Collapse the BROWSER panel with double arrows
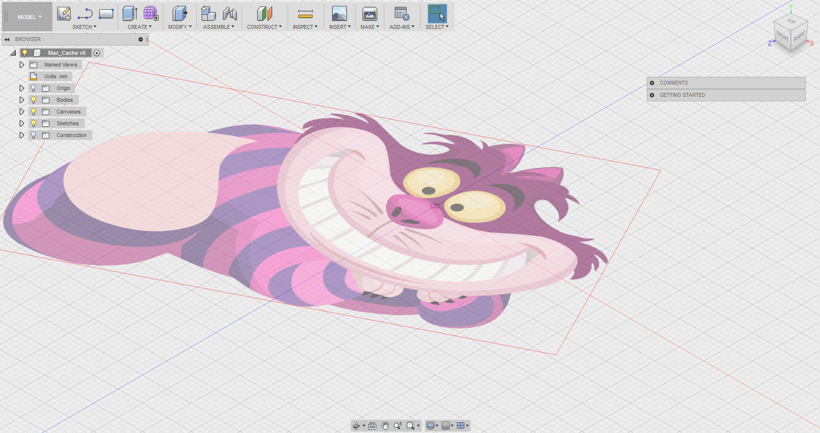The image size is (820, 433). 7,39
